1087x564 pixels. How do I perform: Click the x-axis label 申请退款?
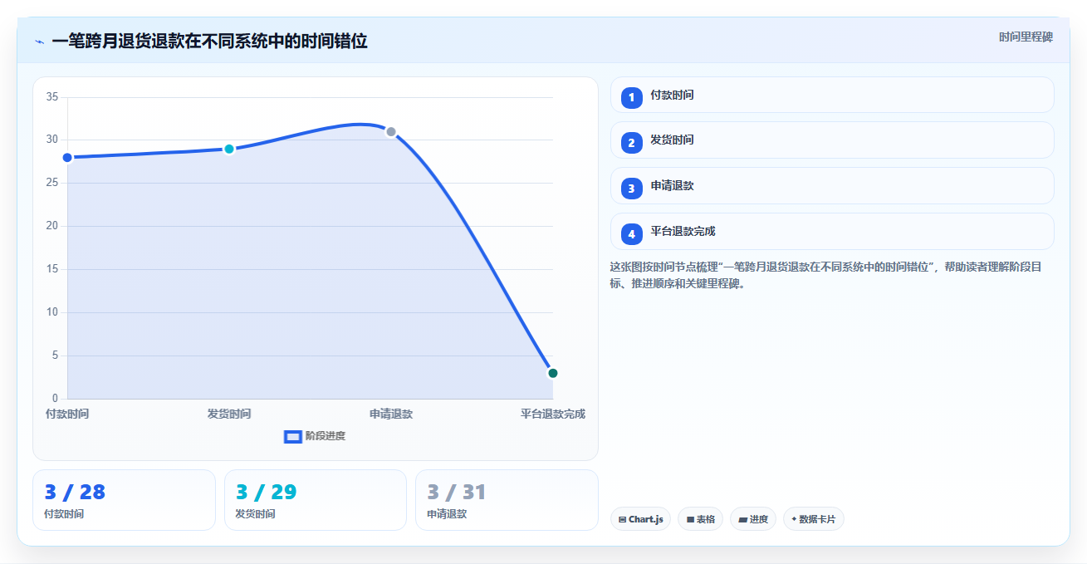click(x=391, y=414)
